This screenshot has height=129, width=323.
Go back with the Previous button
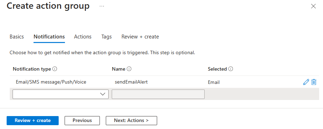click(82, 121)
